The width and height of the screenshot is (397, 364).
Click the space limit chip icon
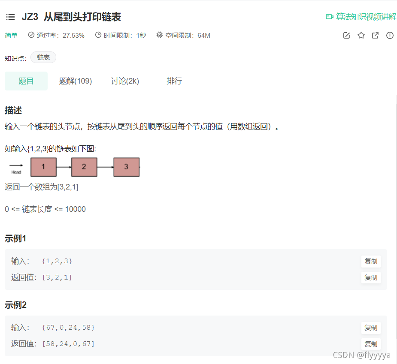pos(160,35)
